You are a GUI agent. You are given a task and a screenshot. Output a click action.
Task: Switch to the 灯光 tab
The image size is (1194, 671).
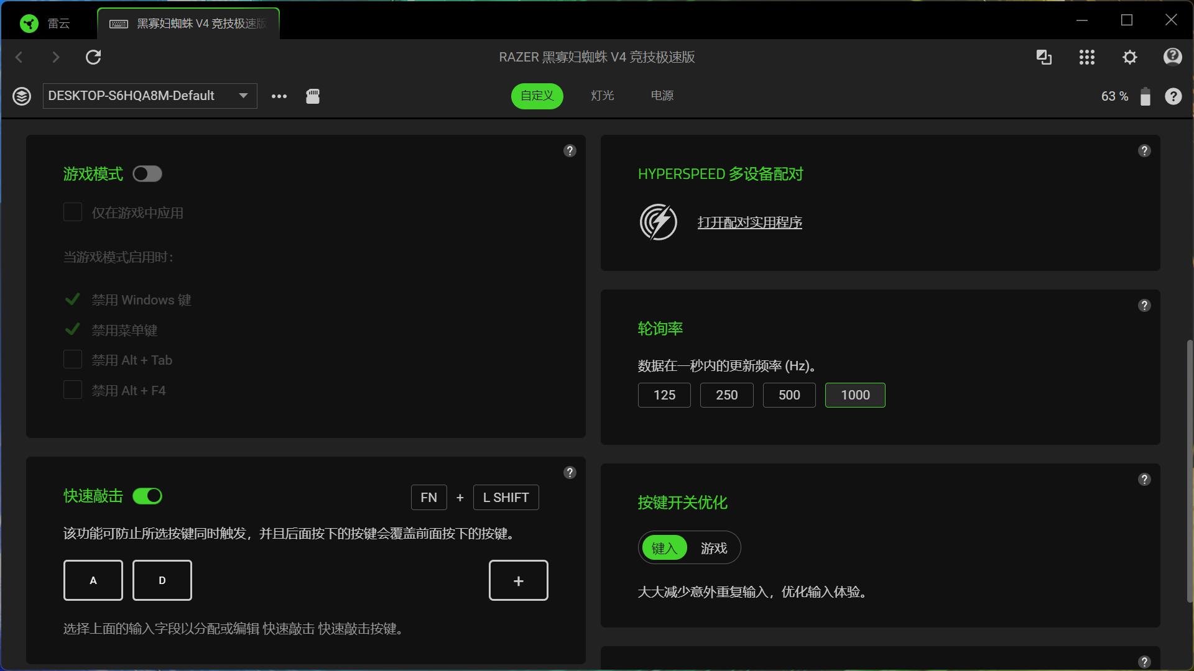pyautogui.click(x=602, y=96)
